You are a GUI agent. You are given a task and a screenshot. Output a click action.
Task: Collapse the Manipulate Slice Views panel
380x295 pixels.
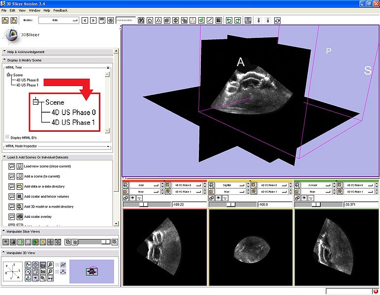pyautogui.click(x=4, y=231)
